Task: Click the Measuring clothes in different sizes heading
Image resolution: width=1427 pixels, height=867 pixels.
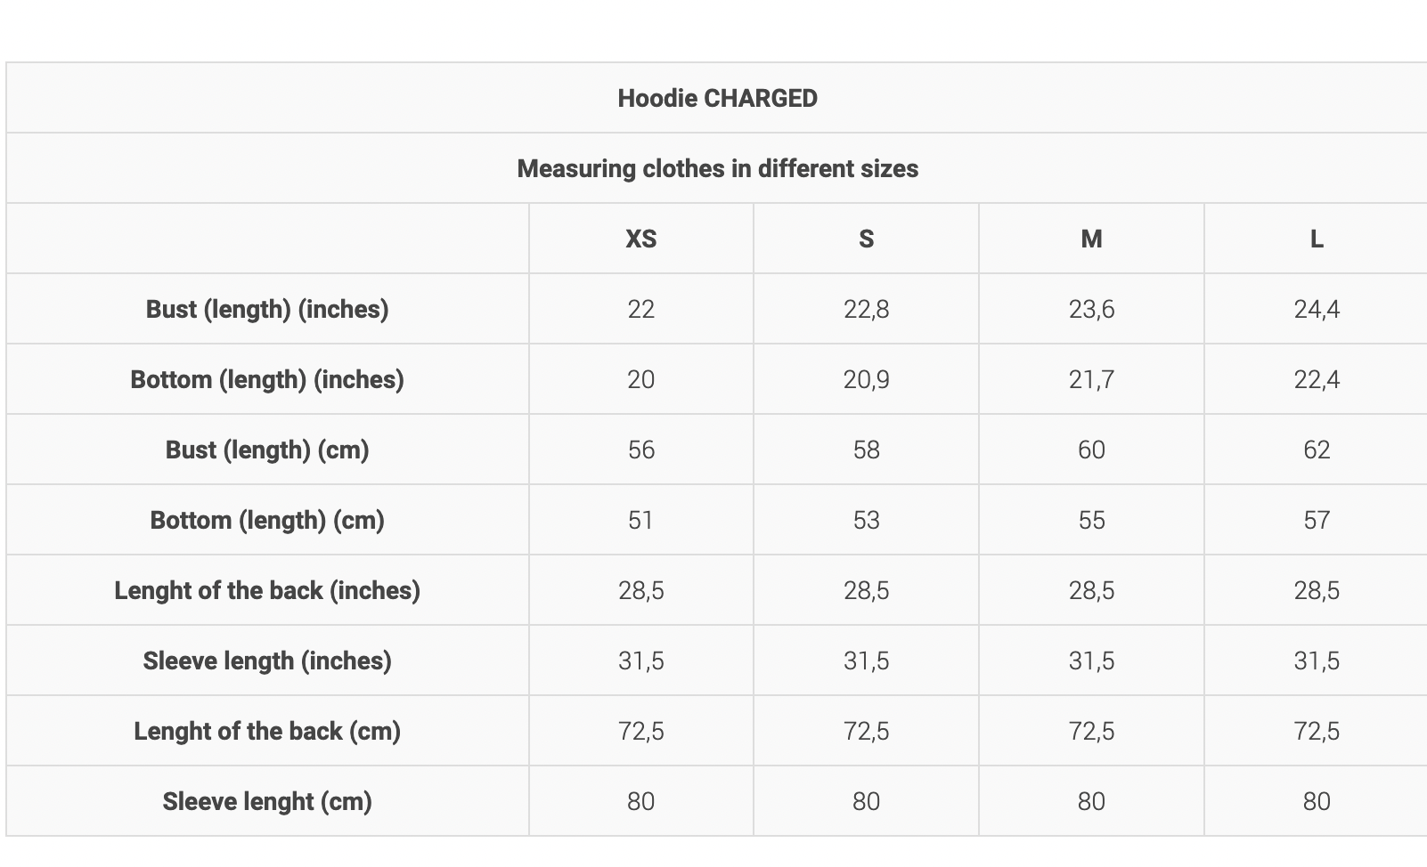Action: 717,168
